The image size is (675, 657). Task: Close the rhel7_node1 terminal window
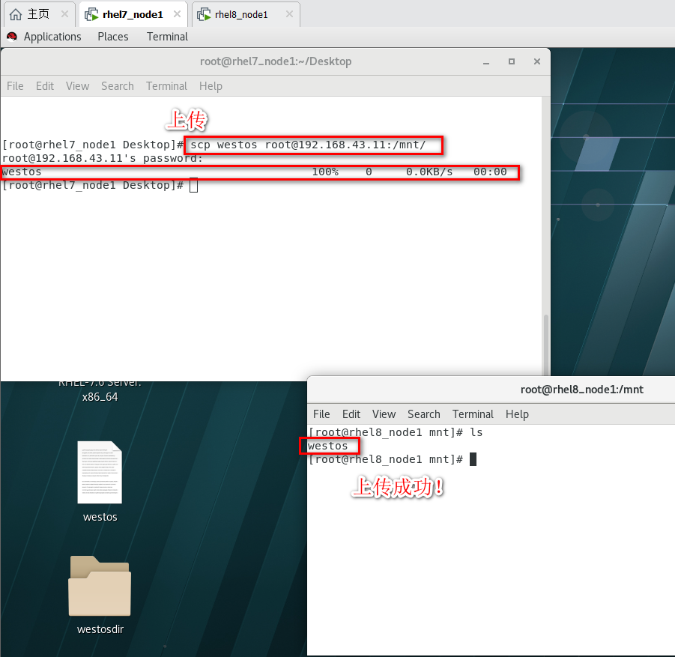coord(537,61)
